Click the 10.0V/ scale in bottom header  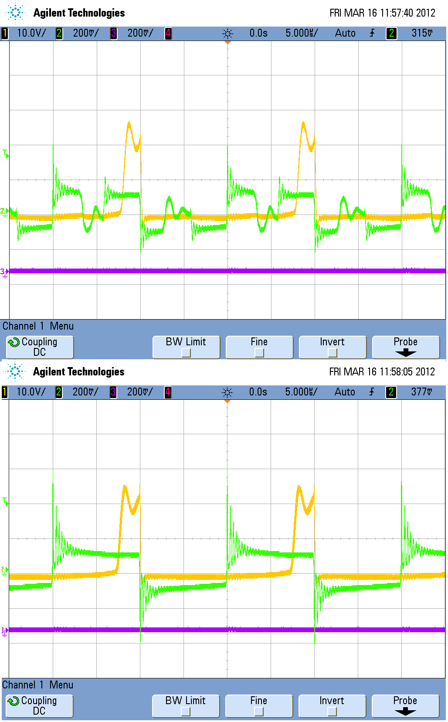click(31, 392)
